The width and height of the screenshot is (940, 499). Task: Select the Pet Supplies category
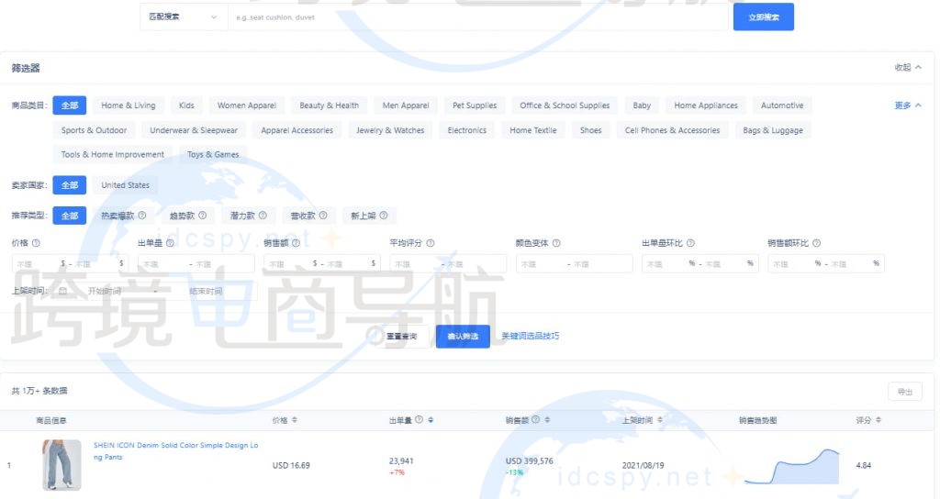coord(475,105)
